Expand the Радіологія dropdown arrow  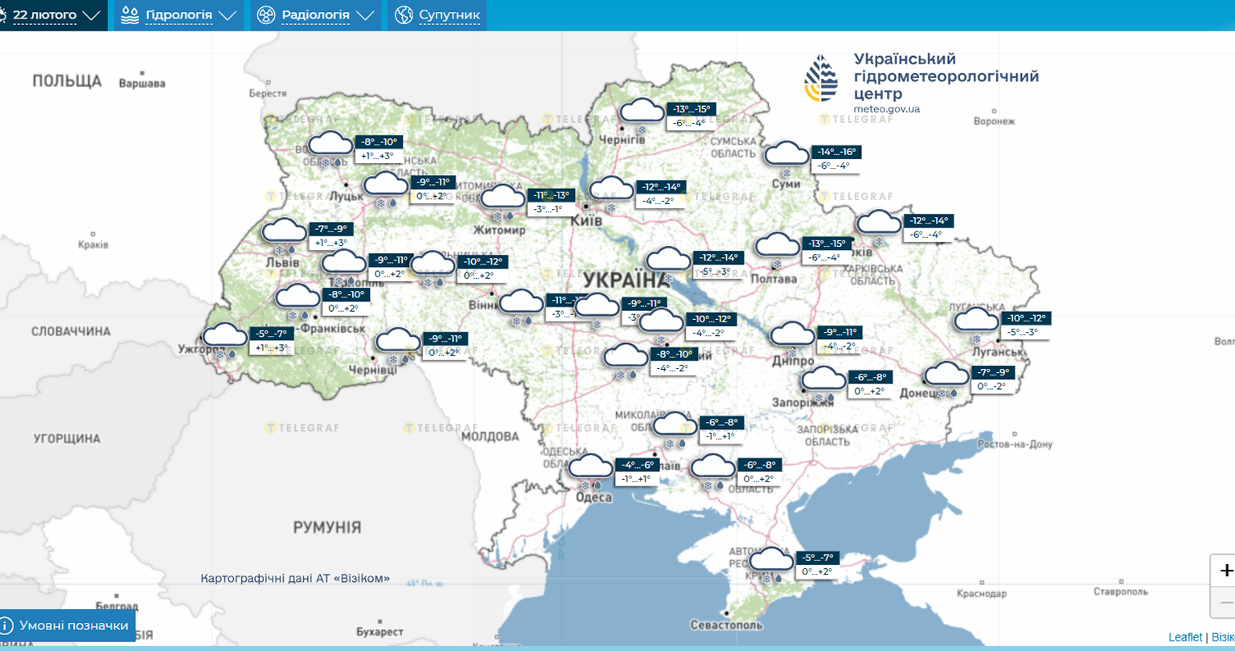(x=365, y=15)
